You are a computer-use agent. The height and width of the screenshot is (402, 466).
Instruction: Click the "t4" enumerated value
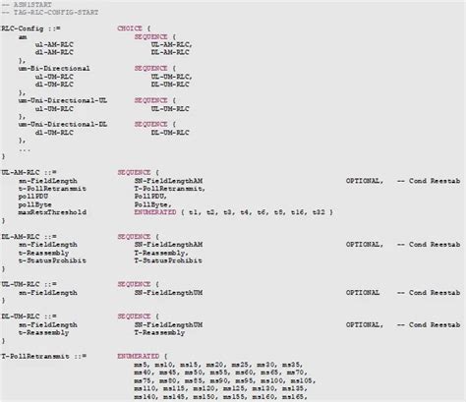[244, 212]
